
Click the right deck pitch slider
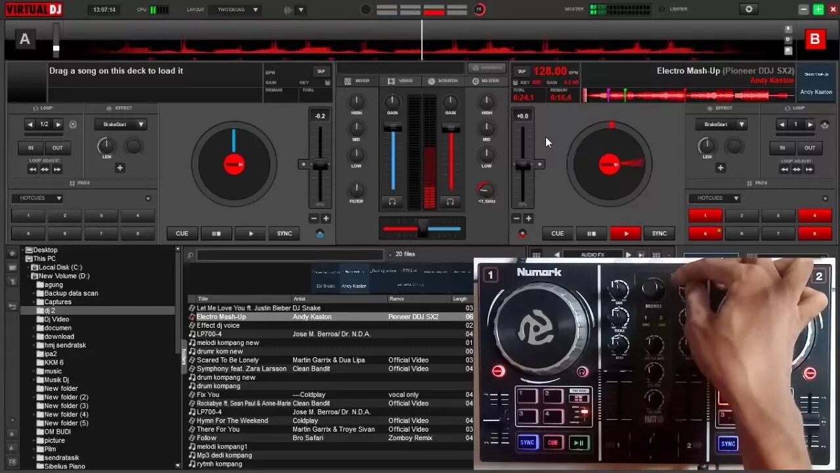tap(523, 166)
